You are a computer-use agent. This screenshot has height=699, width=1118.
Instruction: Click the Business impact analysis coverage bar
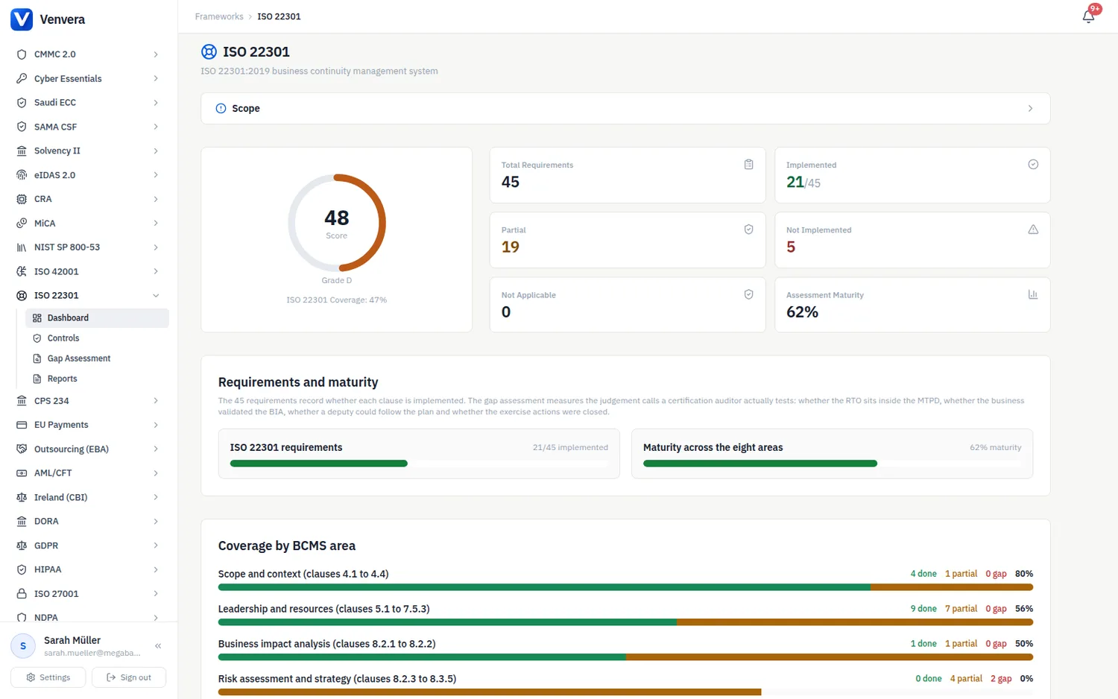coord(625,657)
